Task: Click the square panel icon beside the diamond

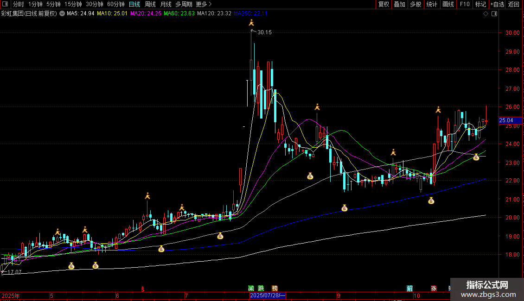Action: 494,14
